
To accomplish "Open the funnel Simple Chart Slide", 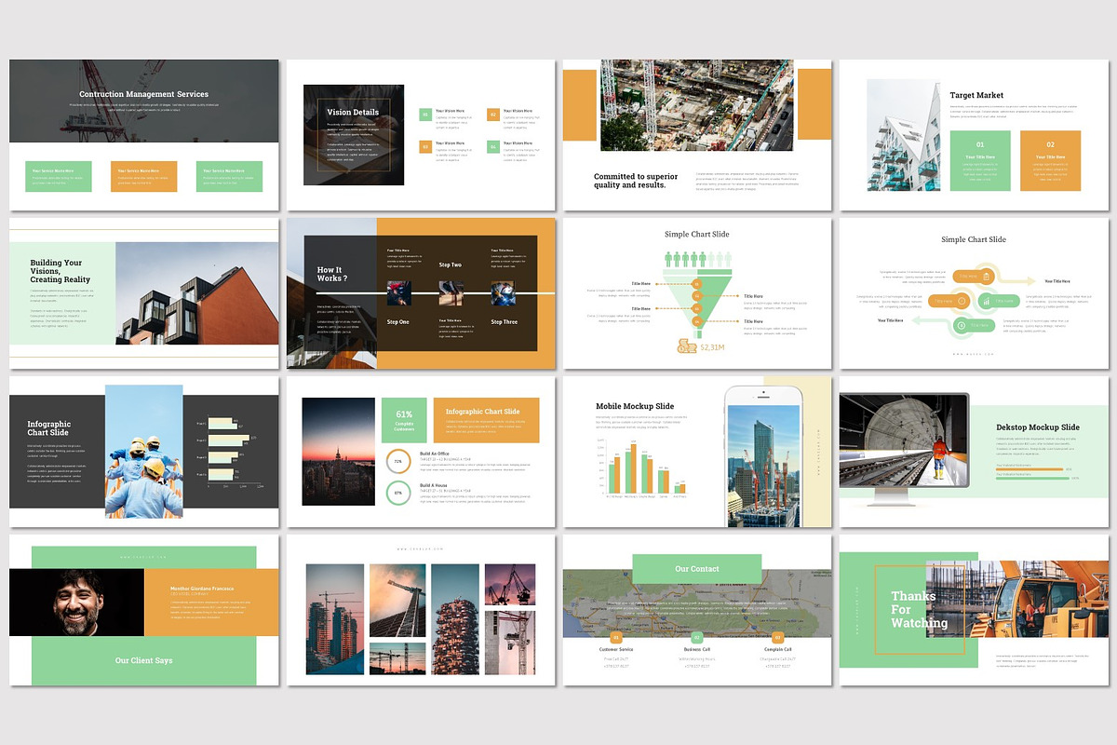I will click(x=697, y=293).
